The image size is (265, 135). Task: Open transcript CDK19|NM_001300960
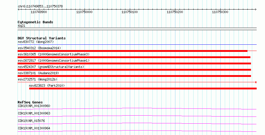point(34,106)
